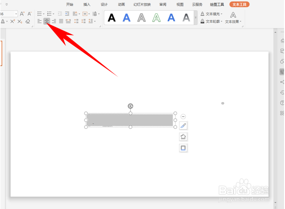Open quick access toolbar customize arrow

[x=6, y=4]
